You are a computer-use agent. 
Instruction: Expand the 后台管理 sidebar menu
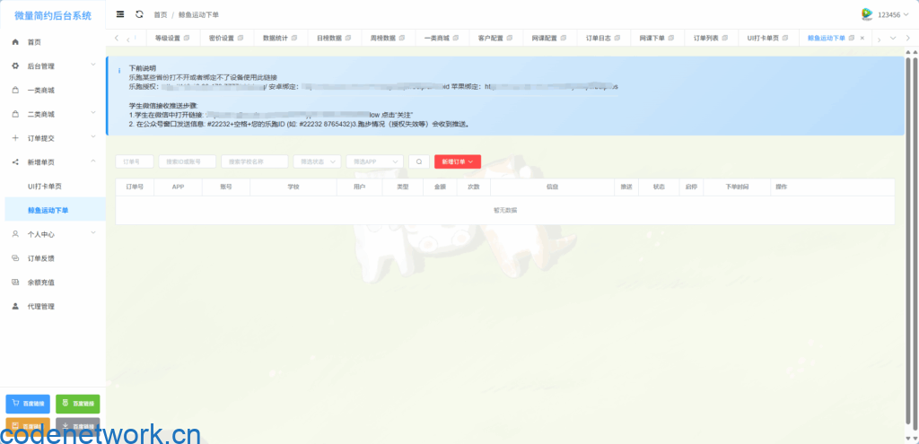click(x=52, y=66)
